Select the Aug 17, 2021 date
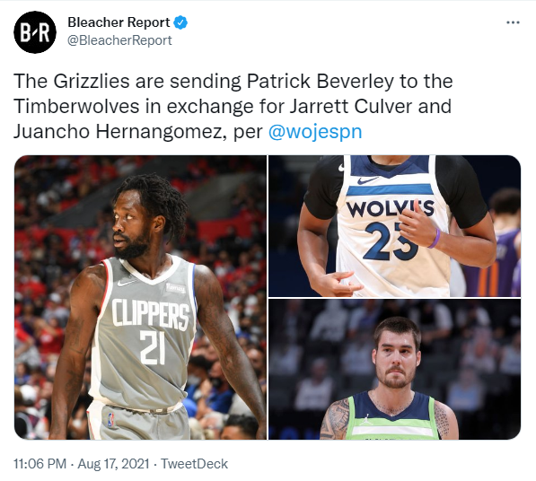Screen dimensions: 536x481 click(x=113, y=464)
